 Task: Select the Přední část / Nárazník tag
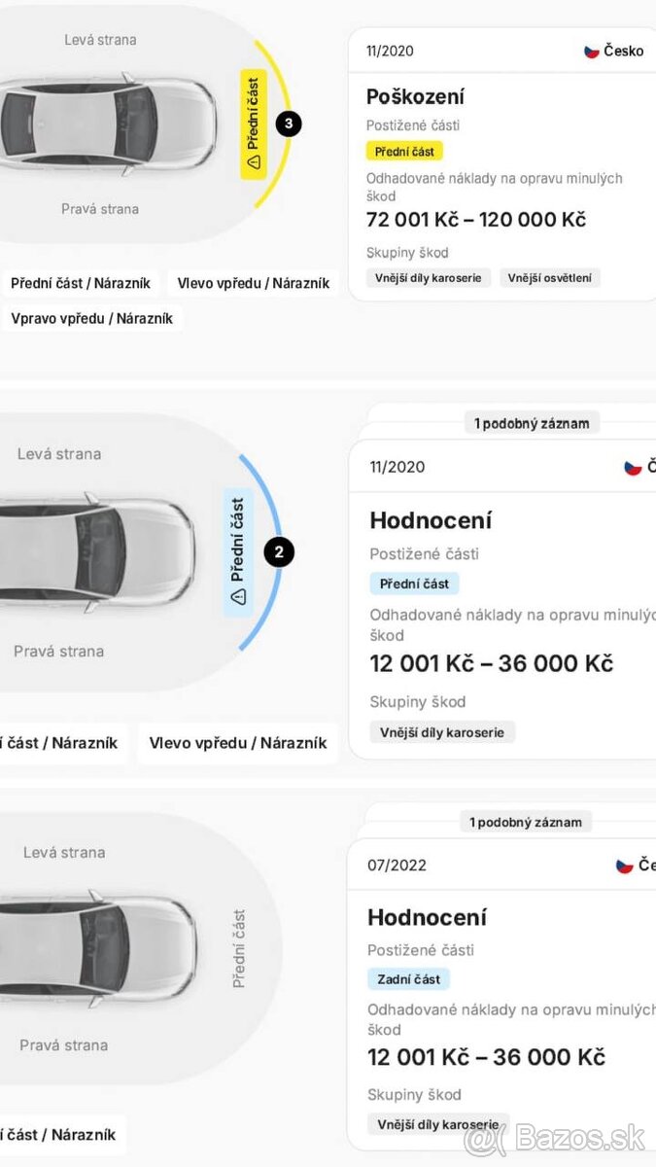(82, 283)
